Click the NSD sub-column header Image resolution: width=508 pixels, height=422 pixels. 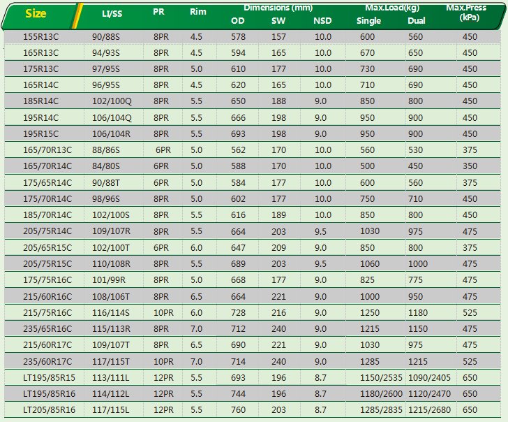(322, 21)
